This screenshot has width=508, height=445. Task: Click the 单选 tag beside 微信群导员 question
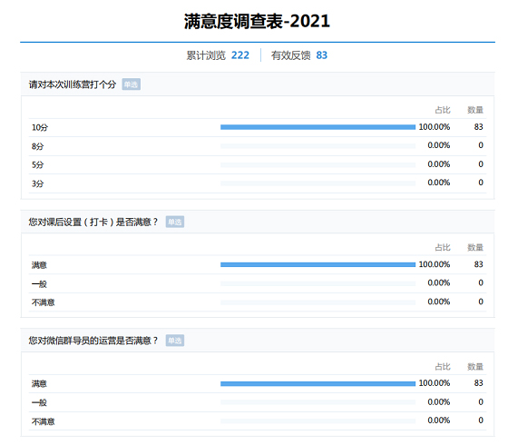[x=175, y=341]
